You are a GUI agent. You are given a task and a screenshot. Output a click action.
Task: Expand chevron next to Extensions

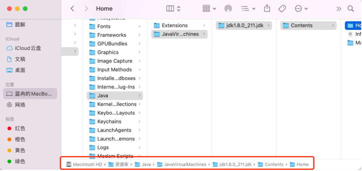204,26
